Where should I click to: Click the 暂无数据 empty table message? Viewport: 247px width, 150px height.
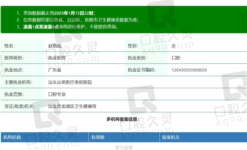124,148
